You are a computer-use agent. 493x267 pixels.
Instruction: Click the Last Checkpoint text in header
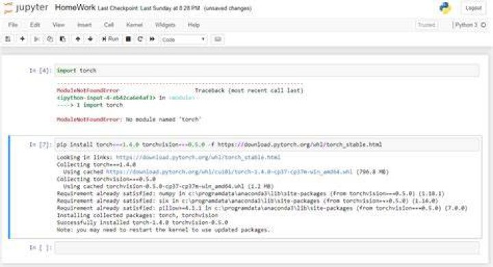pyautogui.click(x=149, y=8)
